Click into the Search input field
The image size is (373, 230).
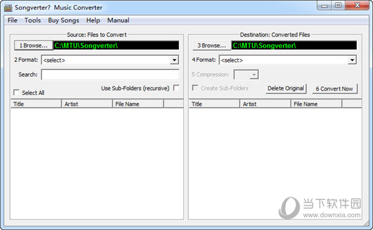(x=110, y=74)
